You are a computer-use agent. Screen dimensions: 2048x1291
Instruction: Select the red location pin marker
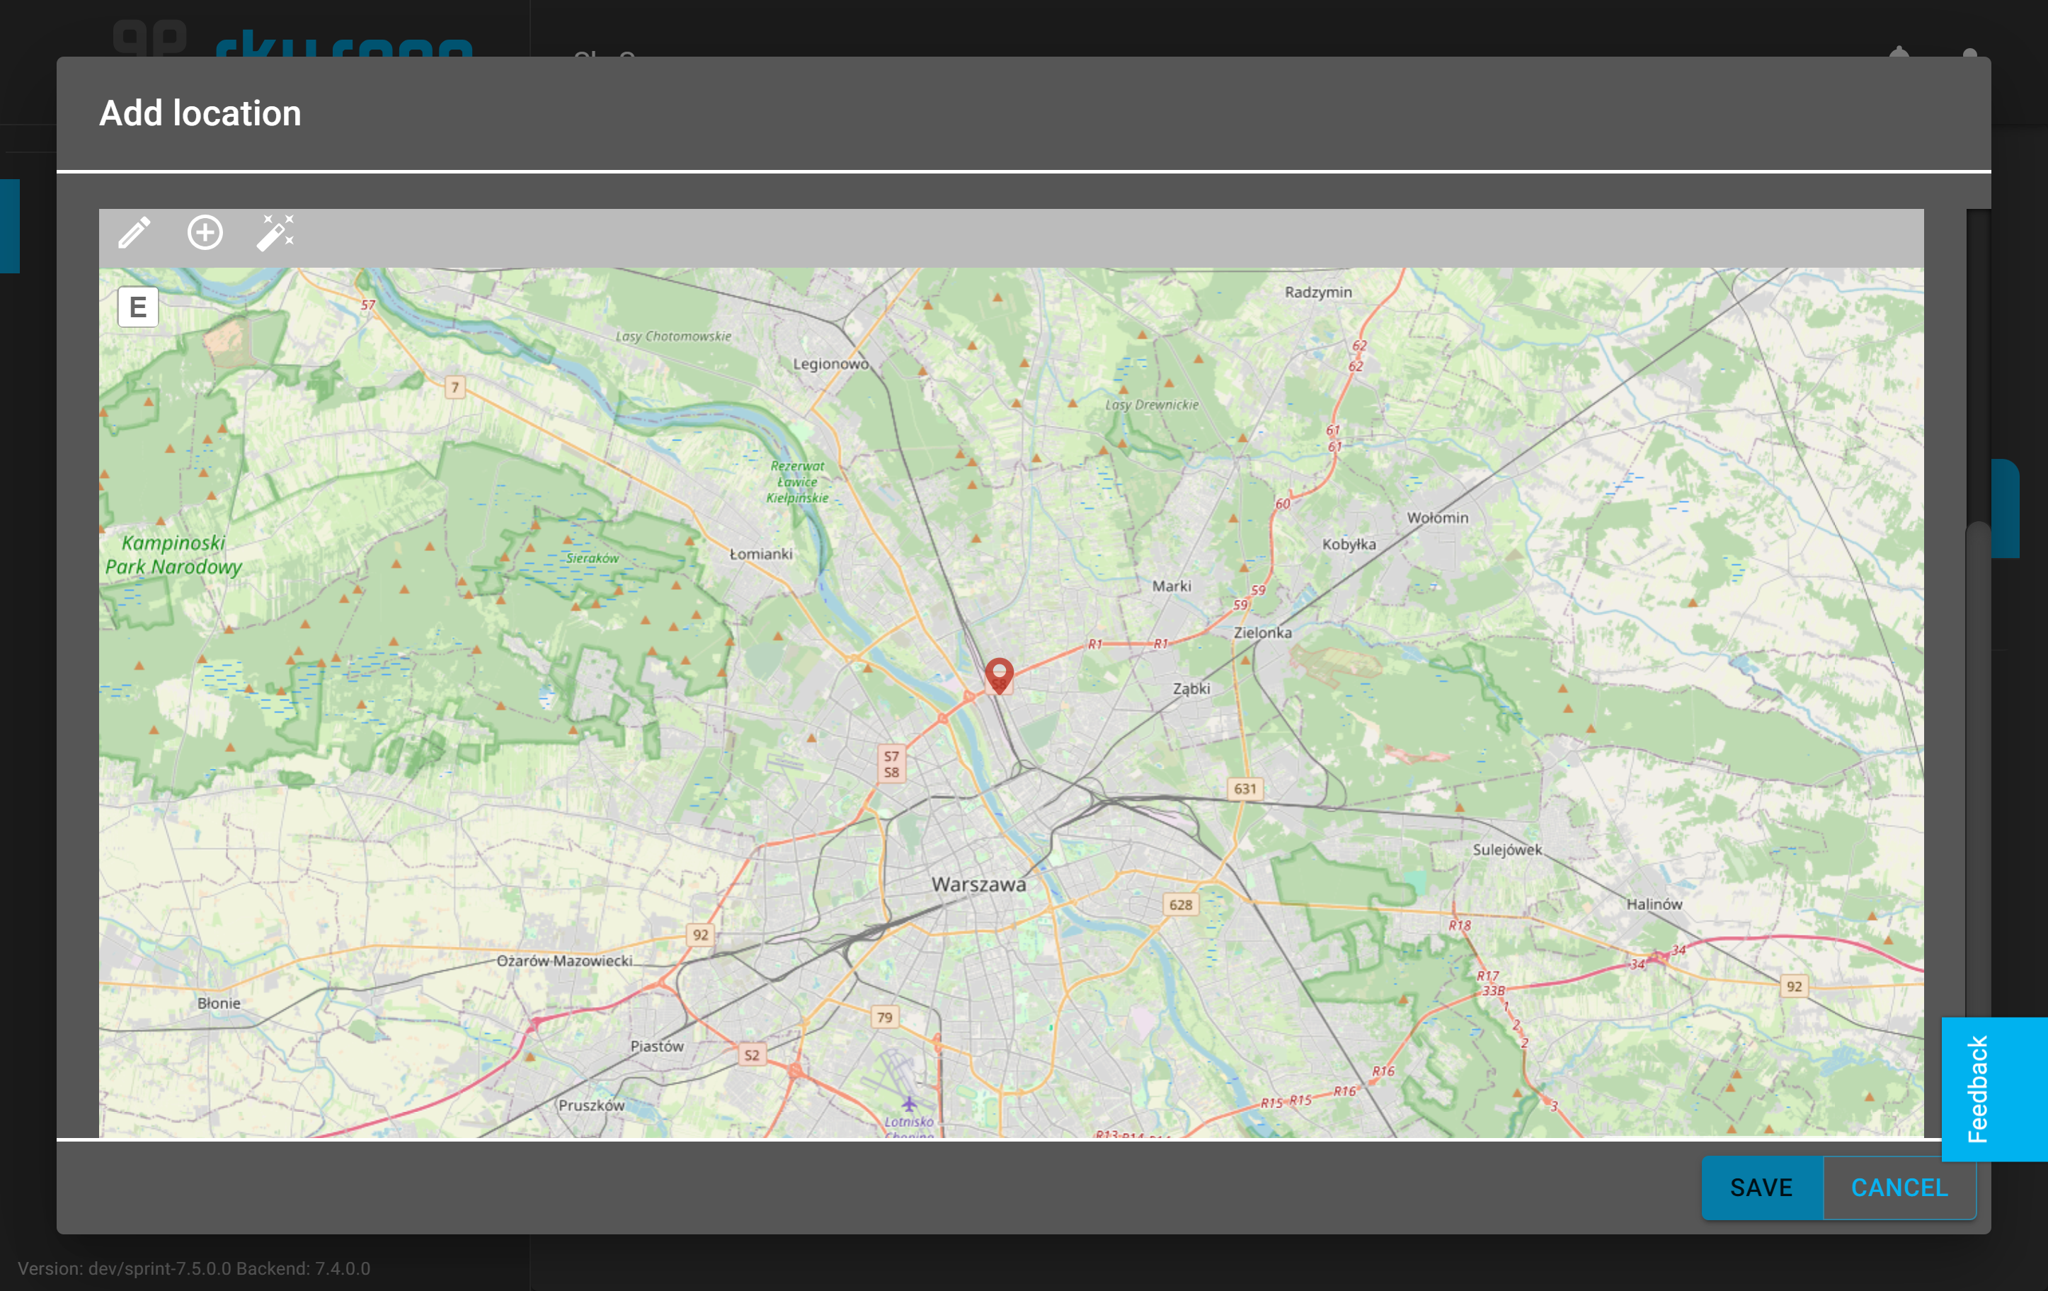[x=998, y=675]
